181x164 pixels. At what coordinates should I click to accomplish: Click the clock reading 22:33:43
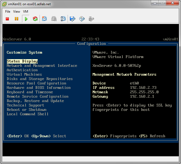point(91,39)
